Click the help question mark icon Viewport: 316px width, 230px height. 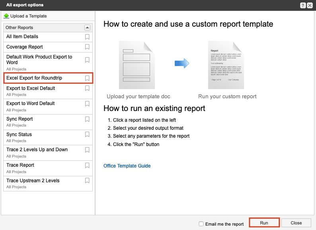303,5
